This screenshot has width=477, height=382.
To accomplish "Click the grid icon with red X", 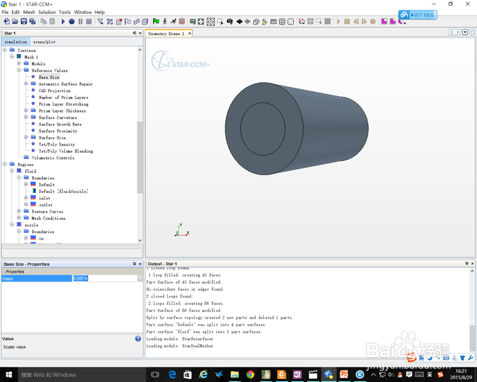I will (x=119, y=21).
